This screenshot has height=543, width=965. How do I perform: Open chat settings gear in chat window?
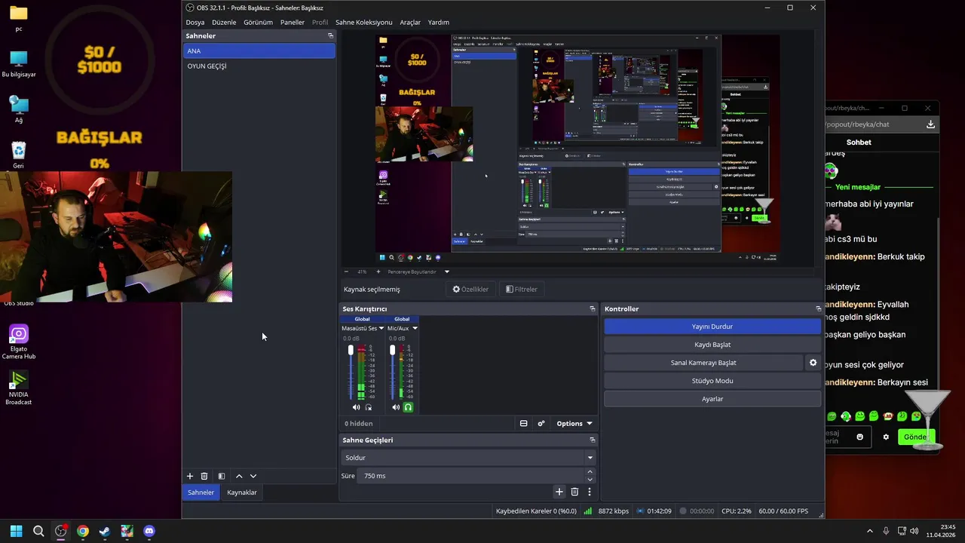(886, 437)
